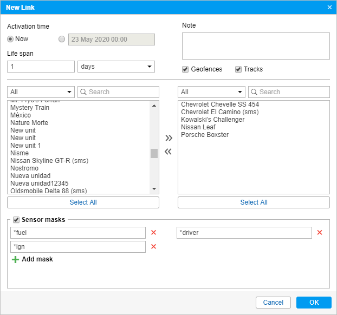Remove the *driver sensor mask
The height and width of the screenshot is (315, 337).
320,233
